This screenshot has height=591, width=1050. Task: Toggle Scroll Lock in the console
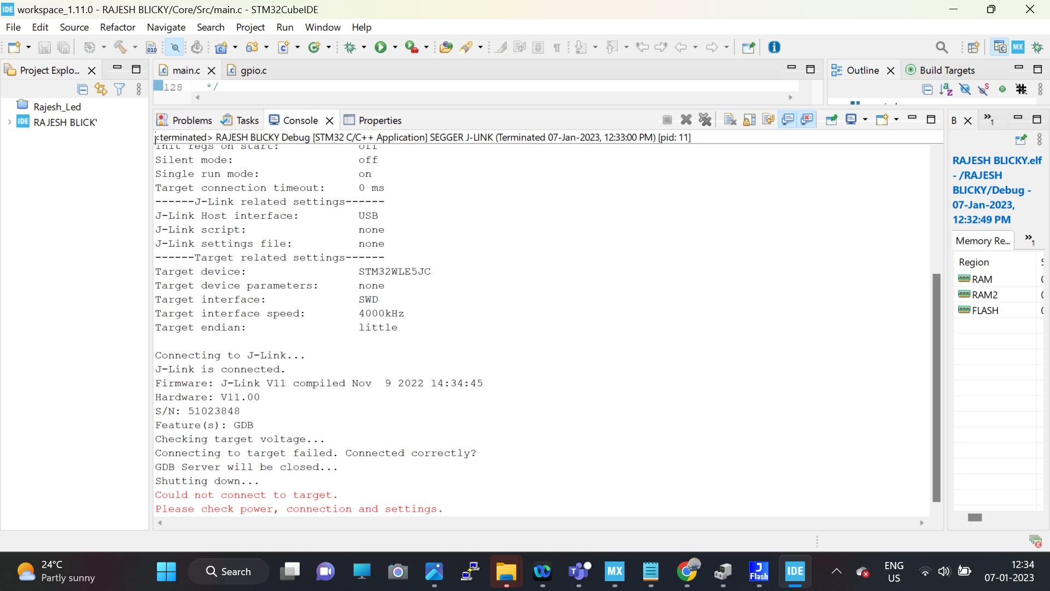(749, 120)
